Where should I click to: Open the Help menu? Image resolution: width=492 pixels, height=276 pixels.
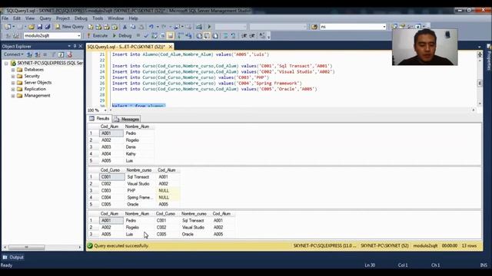(x=133, y=18)
